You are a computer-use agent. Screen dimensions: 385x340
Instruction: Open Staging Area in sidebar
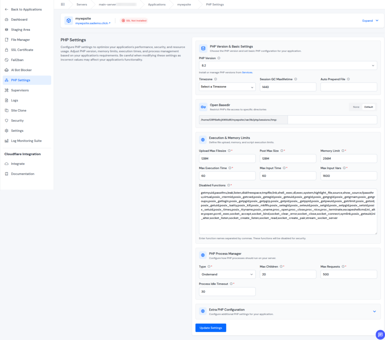pos(20,30)
